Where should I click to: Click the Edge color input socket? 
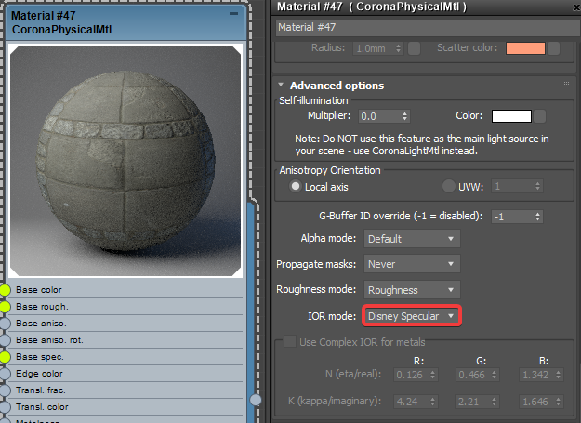click(5, 374)
